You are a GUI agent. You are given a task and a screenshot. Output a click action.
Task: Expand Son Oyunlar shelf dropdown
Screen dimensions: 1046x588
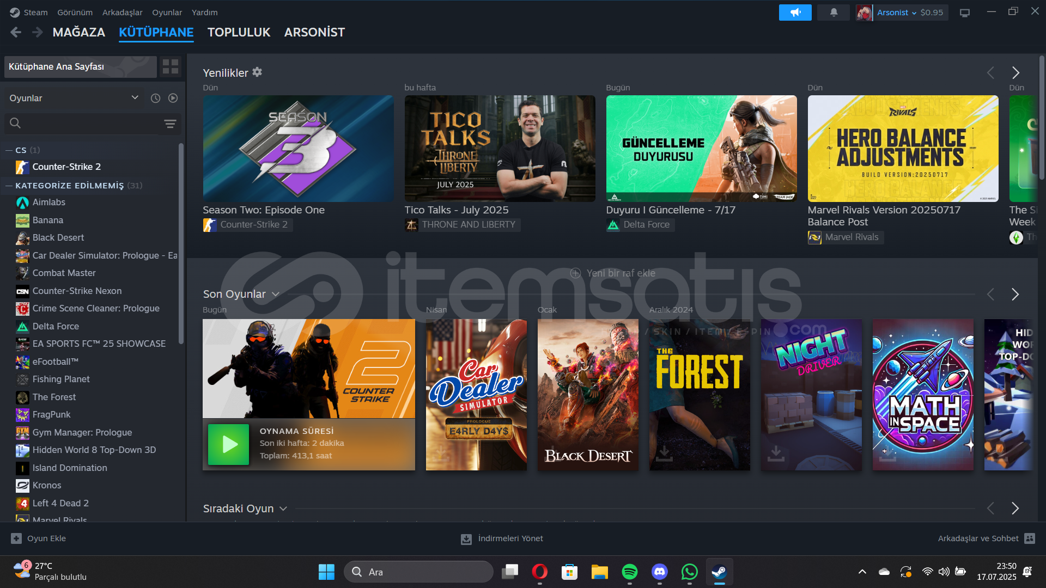[x=275, y=294]
